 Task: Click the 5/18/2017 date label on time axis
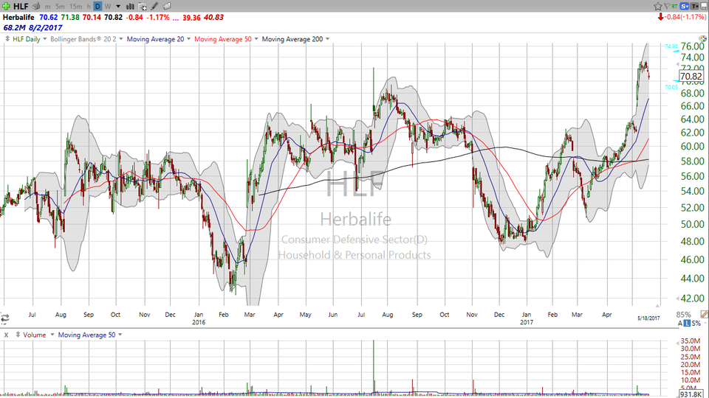(x=648, y=318)
